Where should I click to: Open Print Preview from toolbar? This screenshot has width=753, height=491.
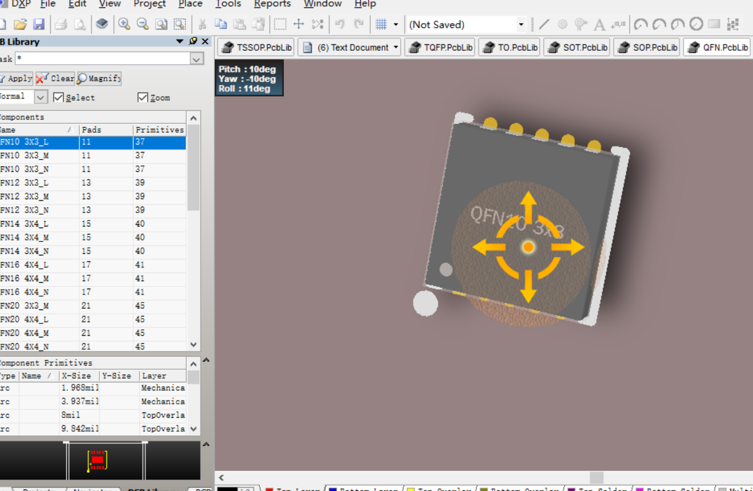tap(80, 24)
